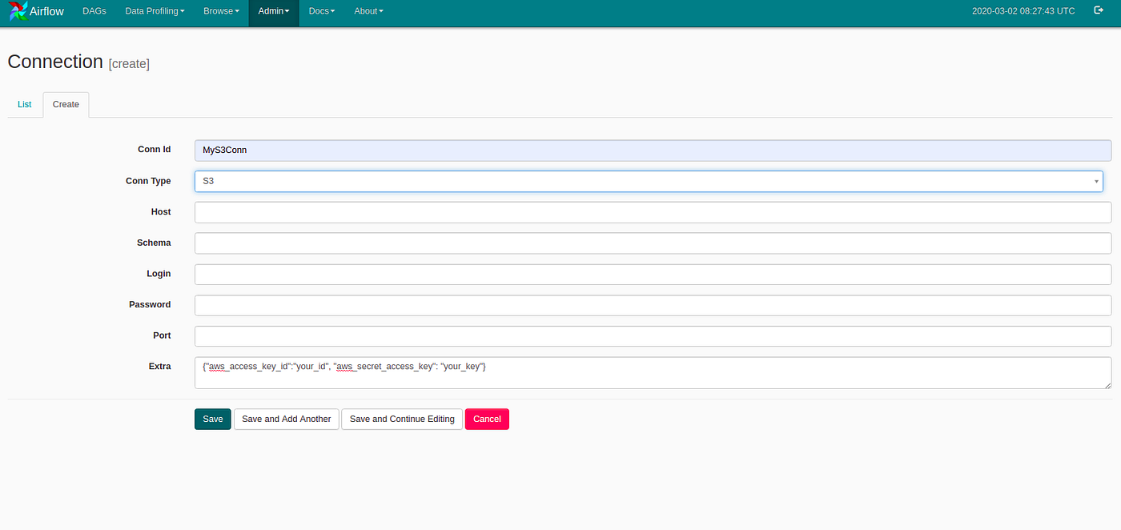Click the Save button
1121x530 pixels.
(212, 419)
